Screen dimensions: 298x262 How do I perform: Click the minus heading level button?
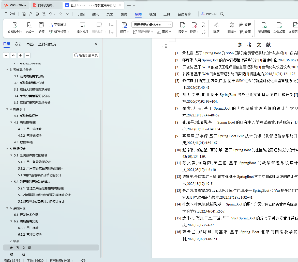coord(27,55)
